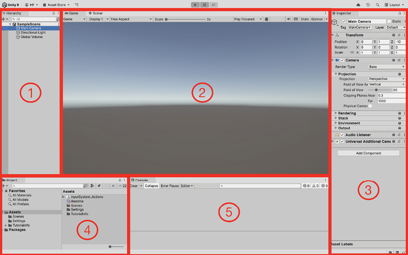Toggle Console warning count filter

coord(315,186)
